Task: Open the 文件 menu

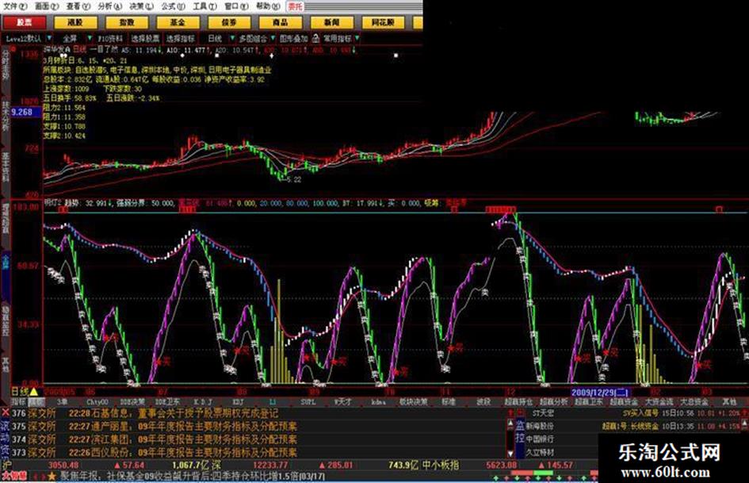Action: pos(15,6)
